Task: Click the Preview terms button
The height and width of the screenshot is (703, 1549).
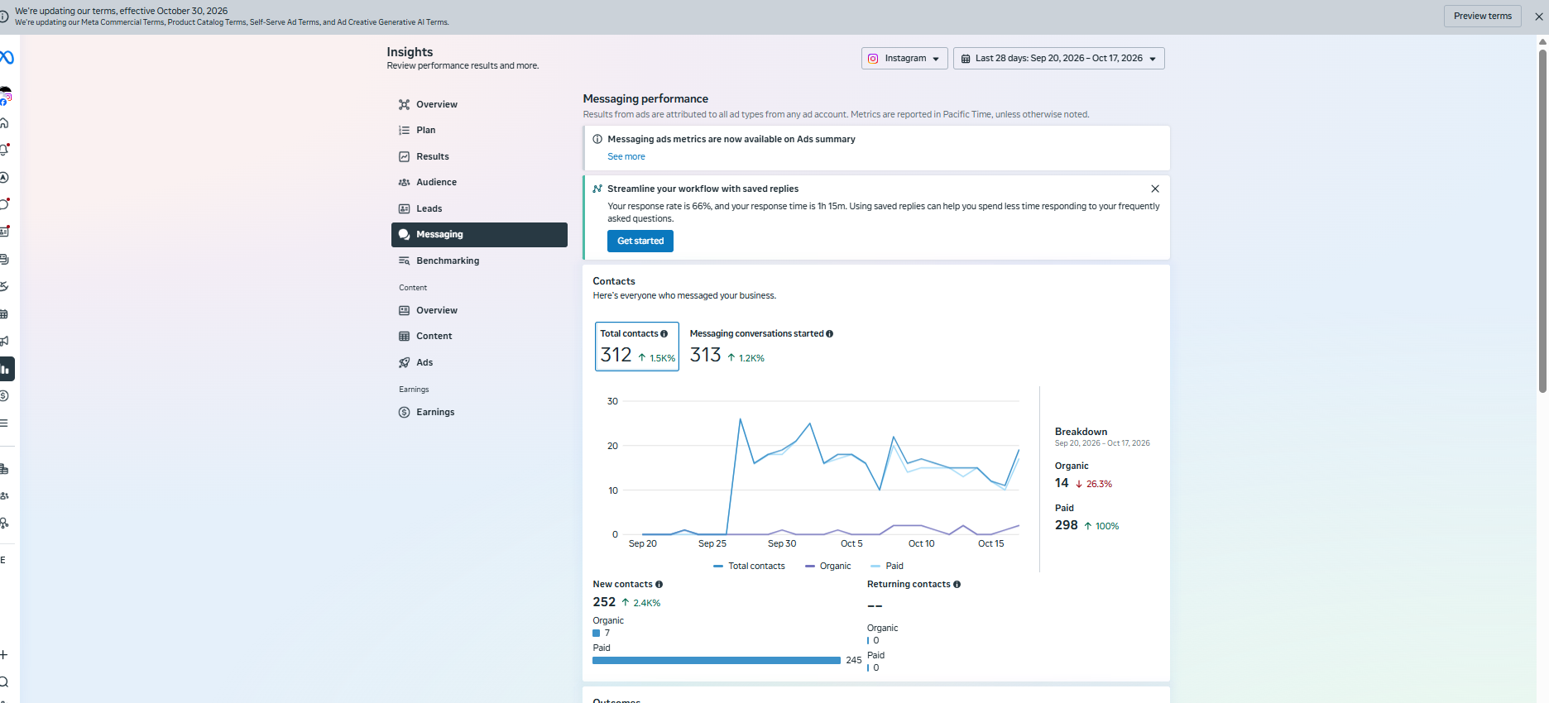Action: 1482,16
